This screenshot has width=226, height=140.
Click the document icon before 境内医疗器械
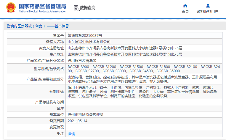tap(9, 26)
